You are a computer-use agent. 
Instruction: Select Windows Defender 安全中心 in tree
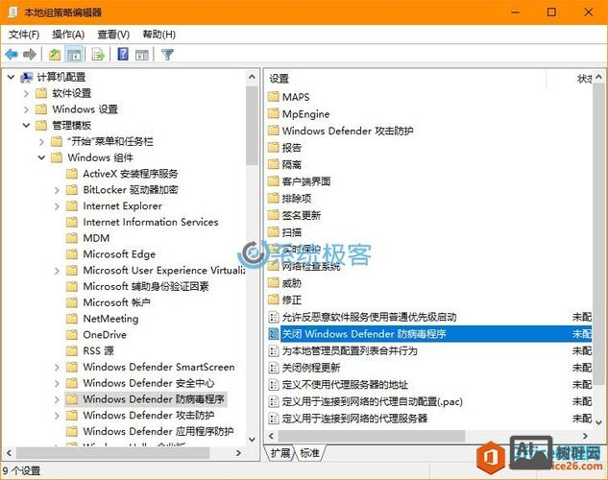click(x=149, y=383)
